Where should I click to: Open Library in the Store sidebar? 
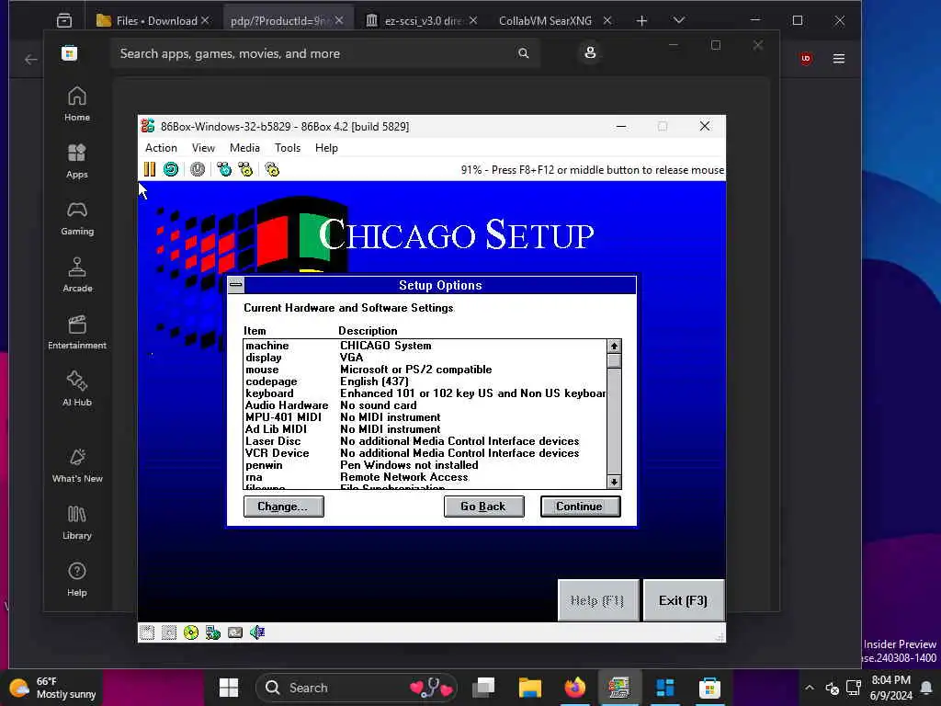pos(77,522)
